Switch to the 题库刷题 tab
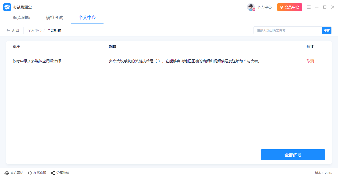The width and height of the screenshot is (338, 178). click(22, 18)
